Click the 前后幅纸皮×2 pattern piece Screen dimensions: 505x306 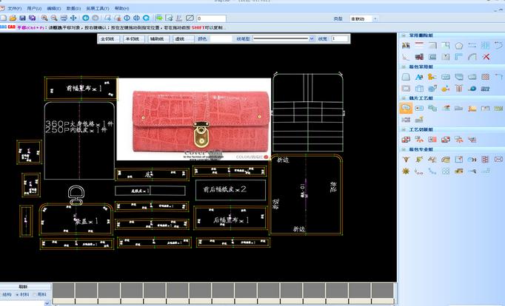tap(230, 190)
